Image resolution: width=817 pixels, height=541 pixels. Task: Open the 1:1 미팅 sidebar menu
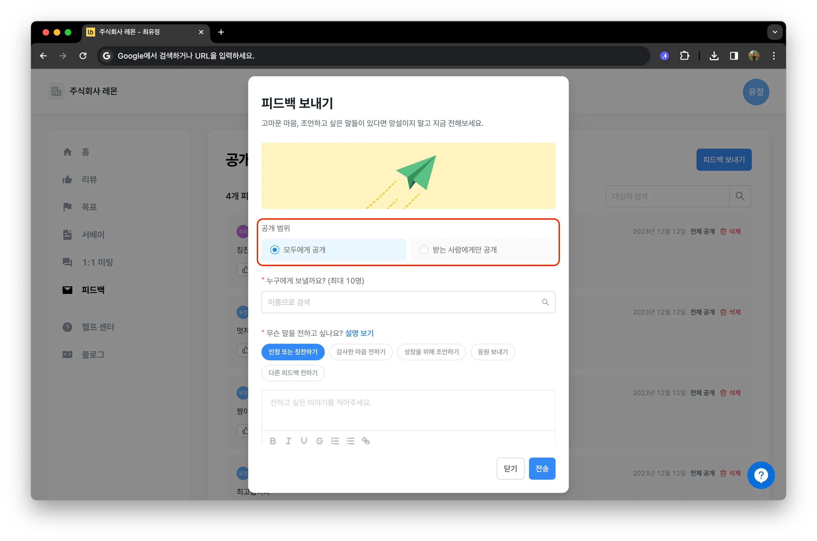[x=97, y=262]
